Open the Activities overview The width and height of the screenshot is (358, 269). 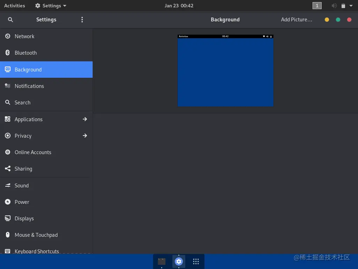click(15, 6)
